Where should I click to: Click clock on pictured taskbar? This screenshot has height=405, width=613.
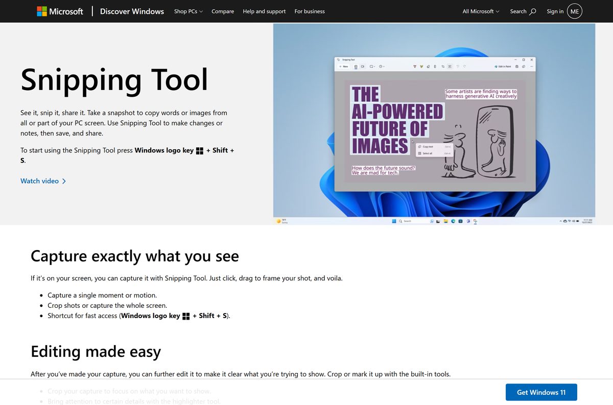tap(587, 221)
